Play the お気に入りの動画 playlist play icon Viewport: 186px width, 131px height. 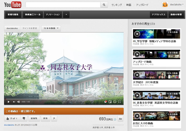click(137, 116)
